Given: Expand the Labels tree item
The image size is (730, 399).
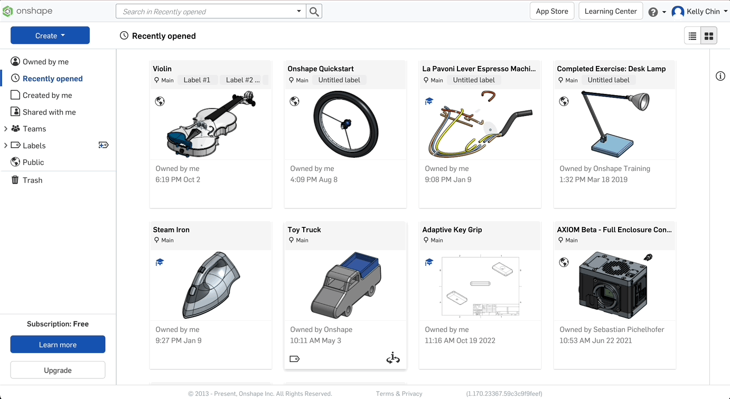Looking at the screenshot, I should point(6,145).
